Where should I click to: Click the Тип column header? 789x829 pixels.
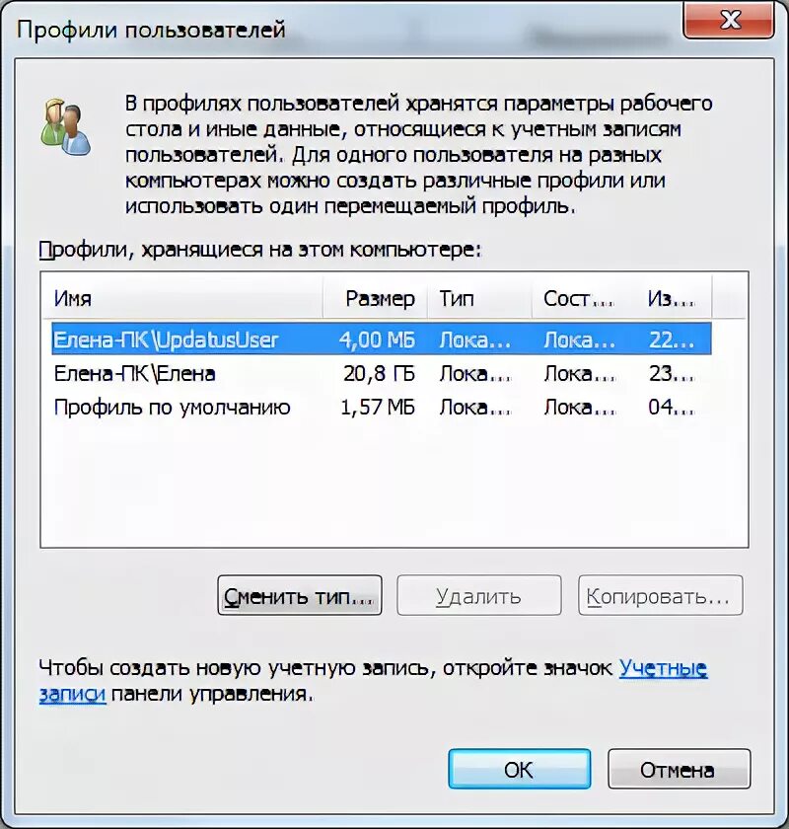click(479, 299)
